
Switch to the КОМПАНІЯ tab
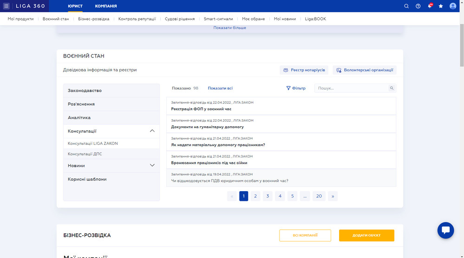pyautogui.click(x=106, y=6)
